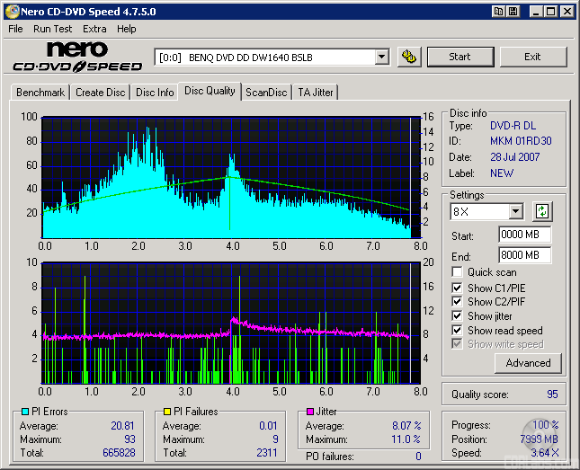Switch to the TA Jitter tab
The height and width of the screenshot is (470, 580).
click(x=315, y=93)
